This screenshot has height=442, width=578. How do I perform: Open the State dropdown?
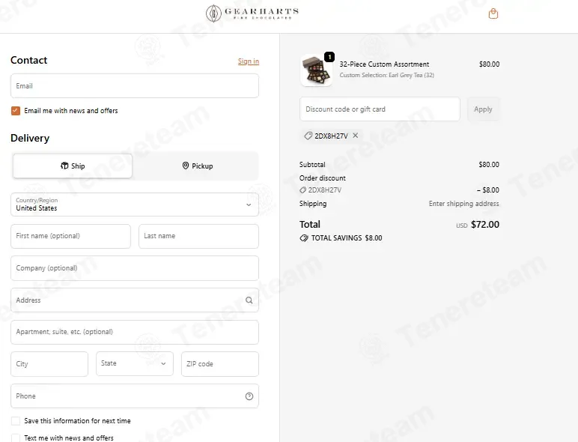(135, 364)
